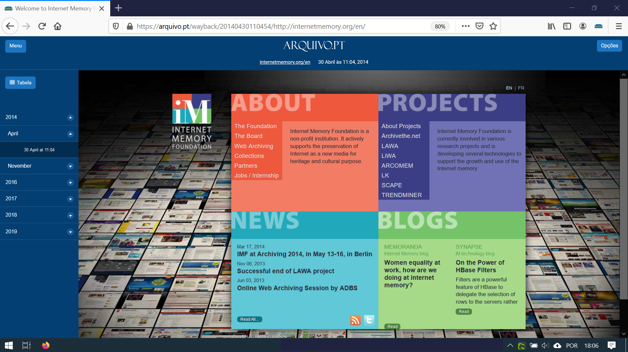Open Archivethe.net project link

click(401, 136)
